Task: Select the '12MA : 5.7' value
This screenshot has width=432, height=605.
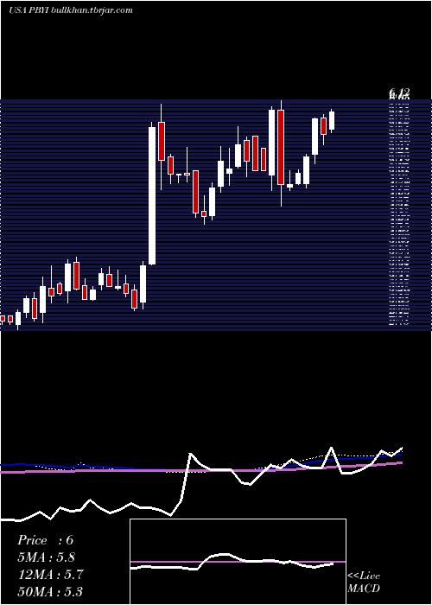Action: click(x=50, y=575)
